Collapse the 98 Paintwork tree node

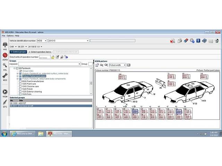15,68
